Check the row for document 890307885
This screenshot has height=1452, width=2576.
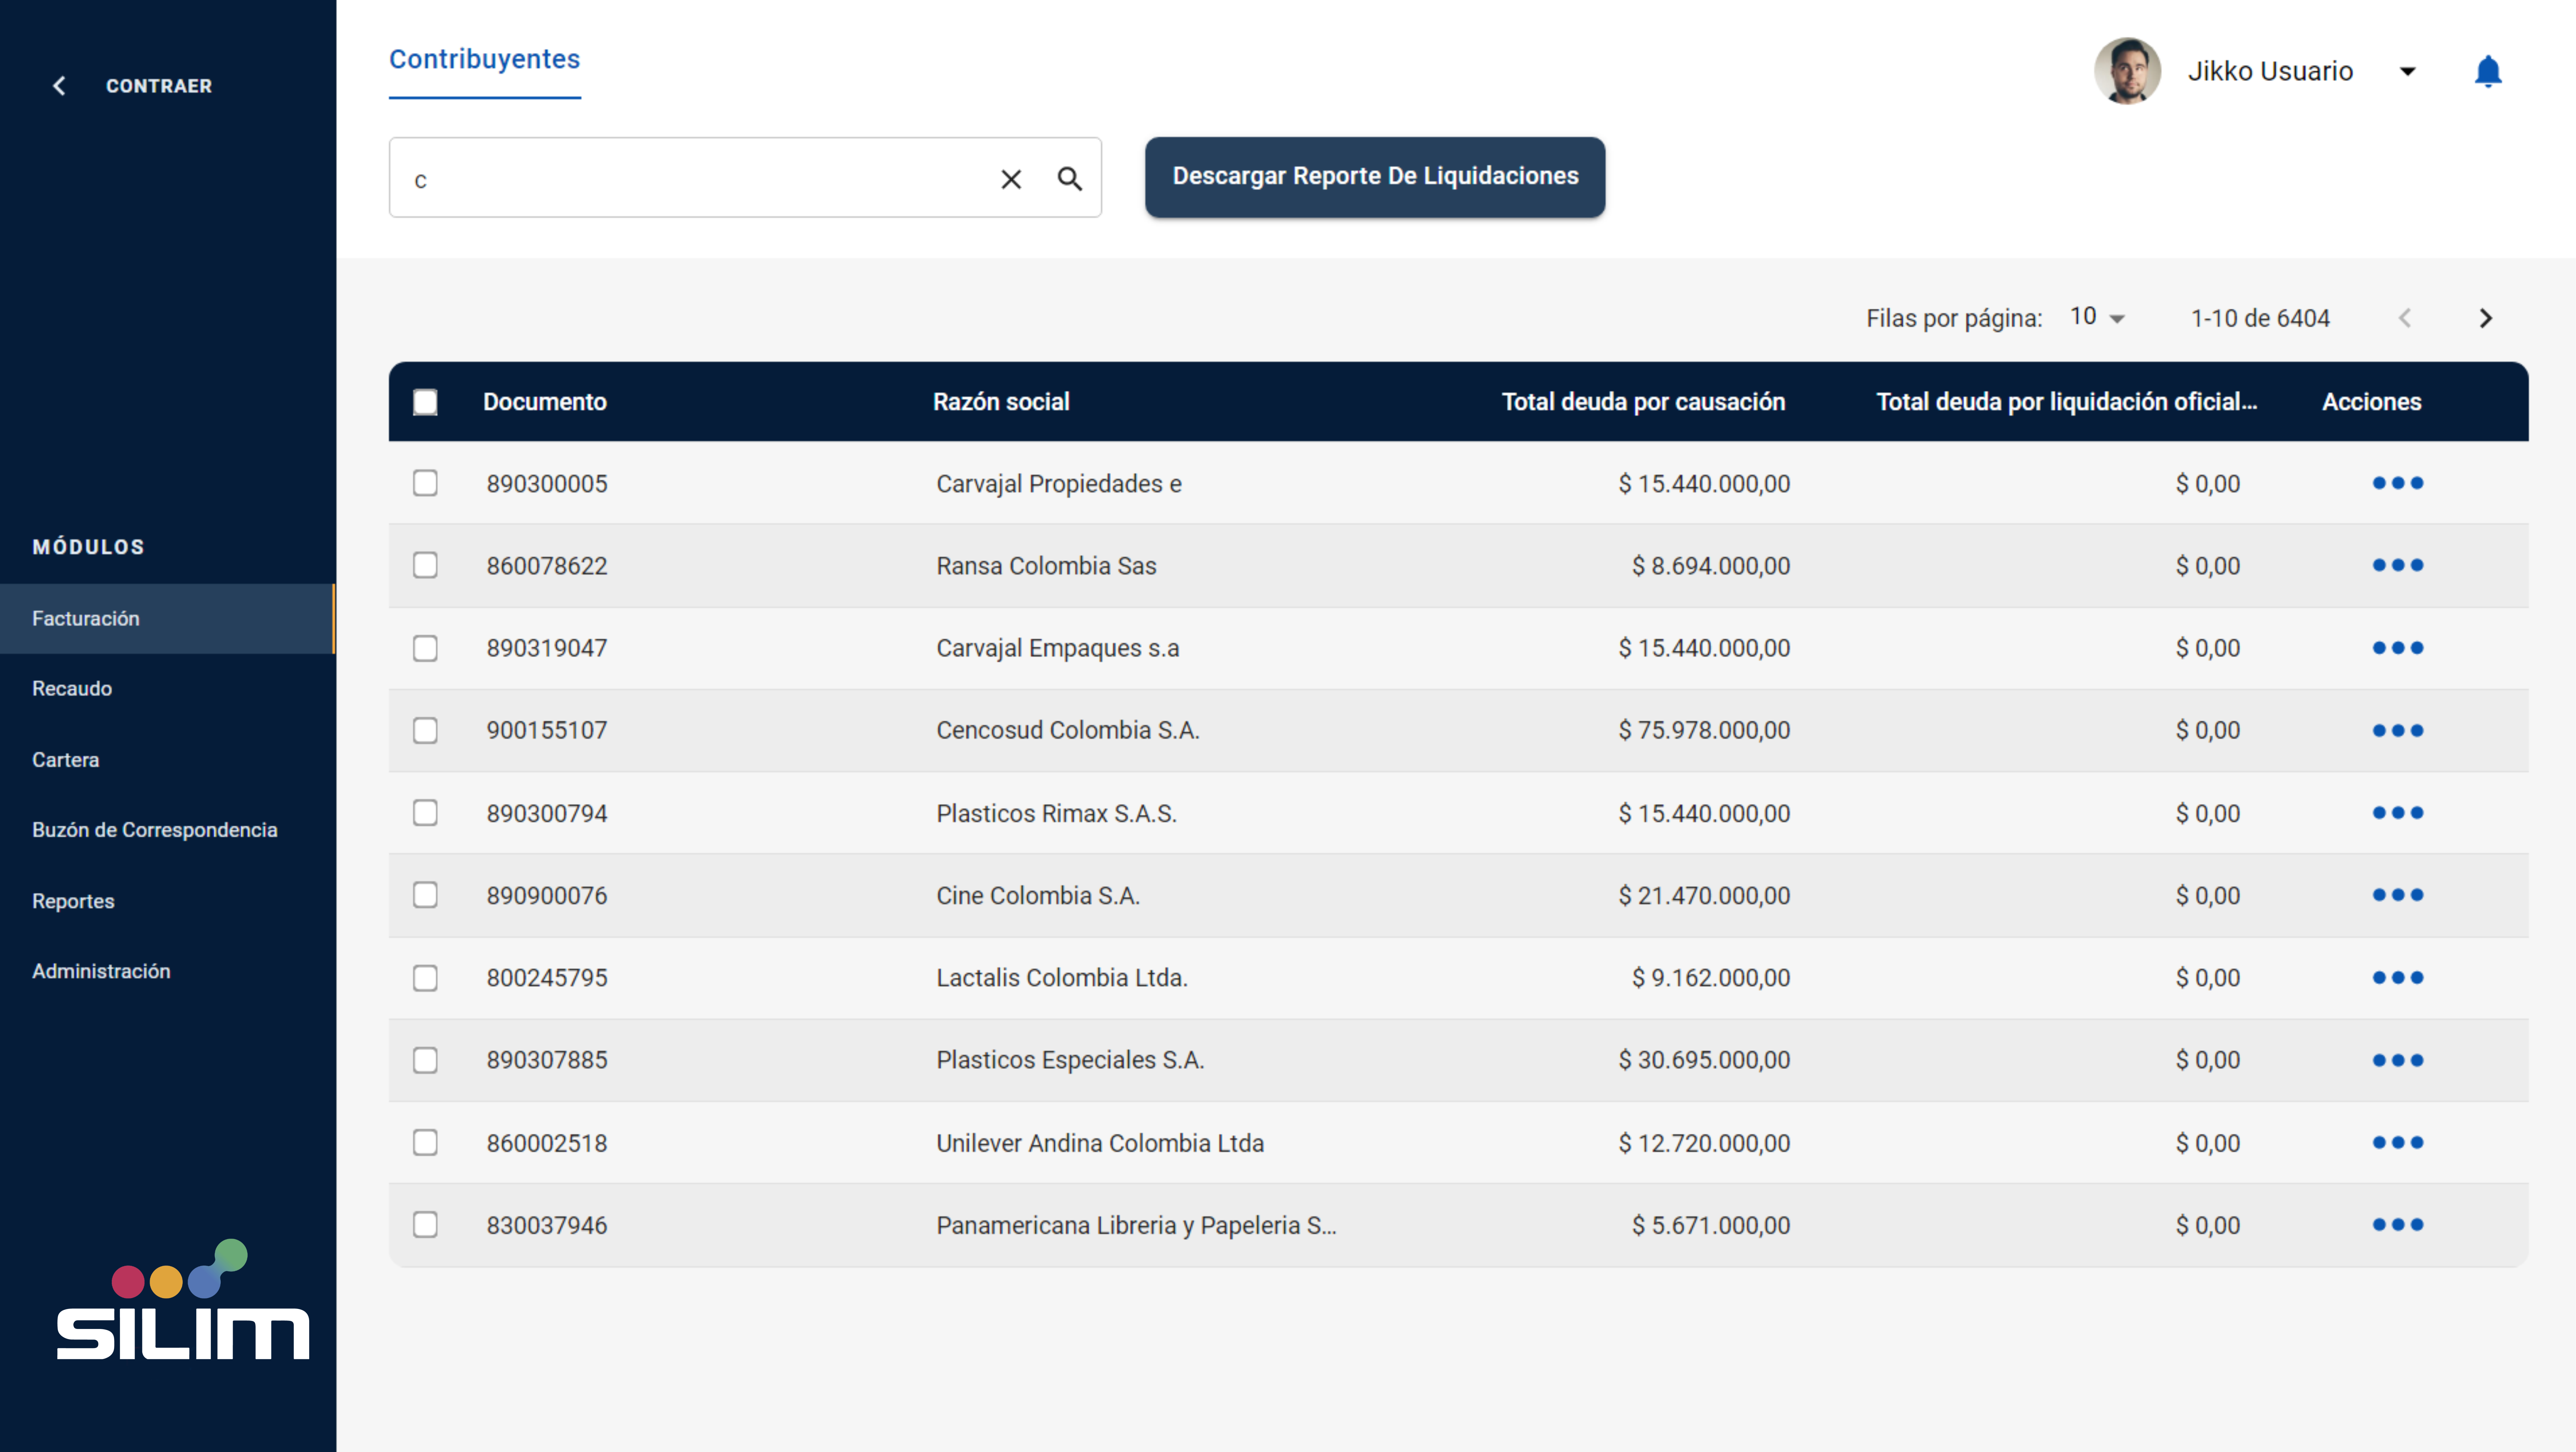425,1060
